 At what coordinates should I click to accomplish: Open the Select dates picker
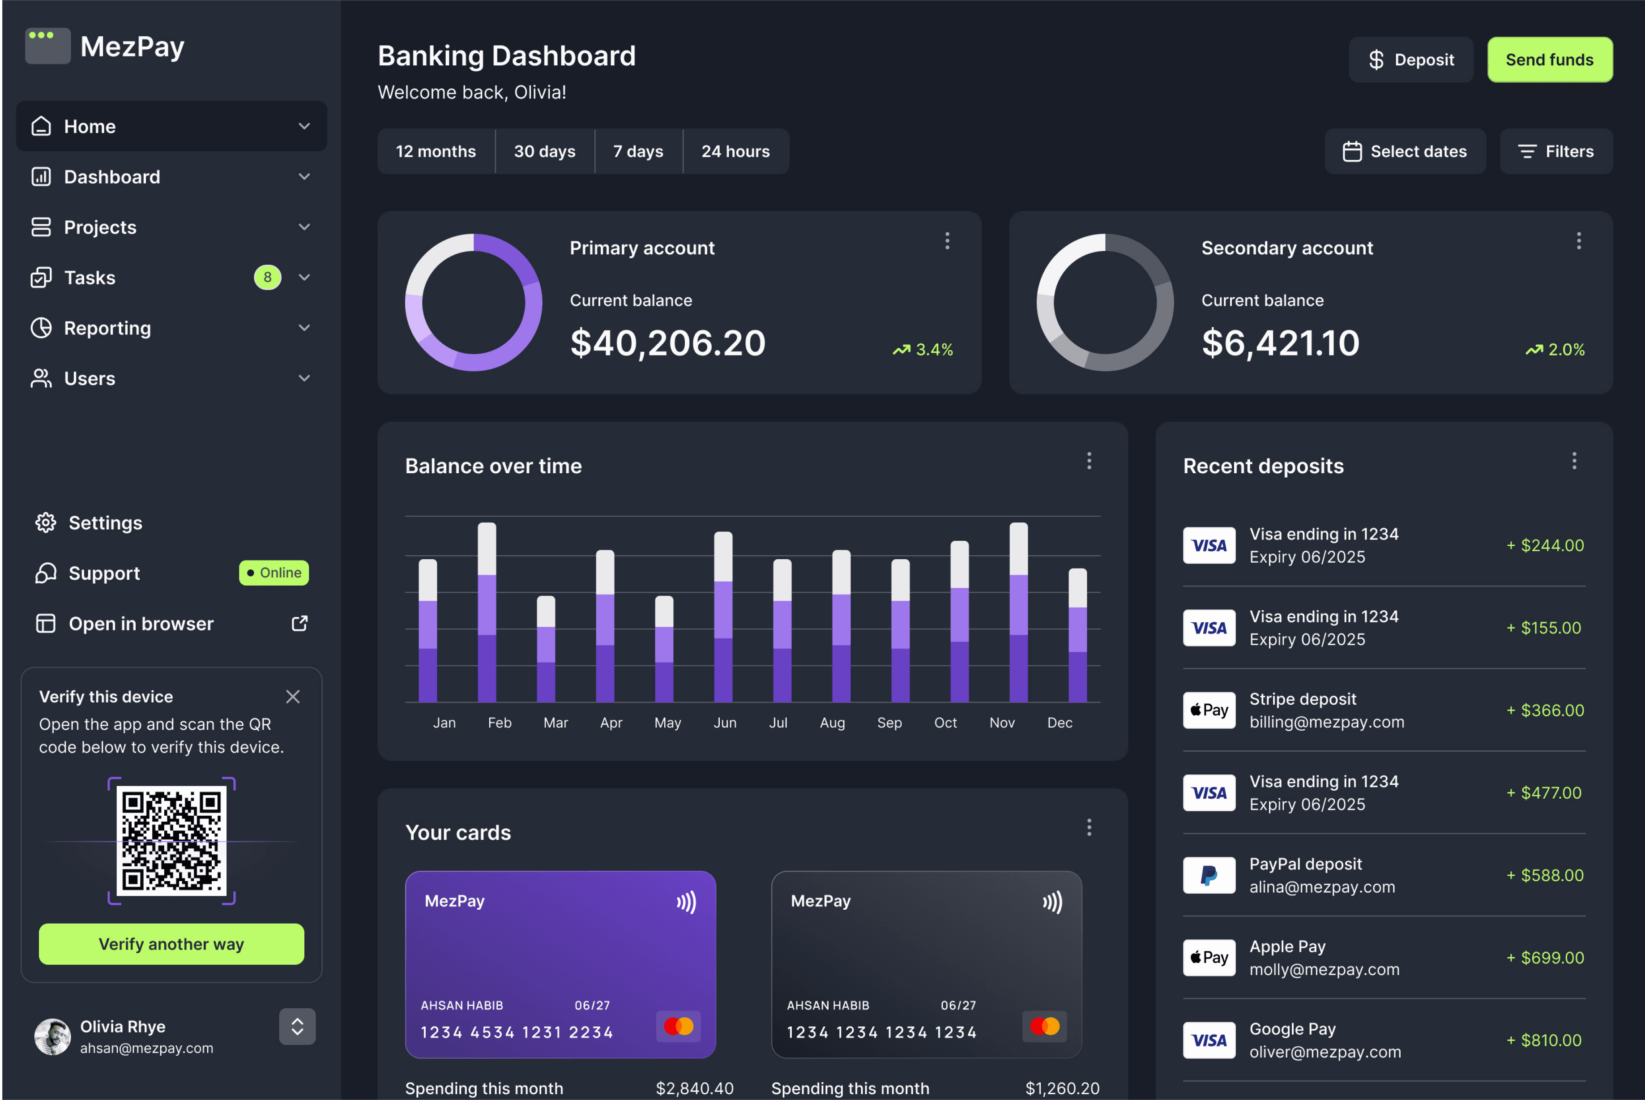tap(1405, 151)
